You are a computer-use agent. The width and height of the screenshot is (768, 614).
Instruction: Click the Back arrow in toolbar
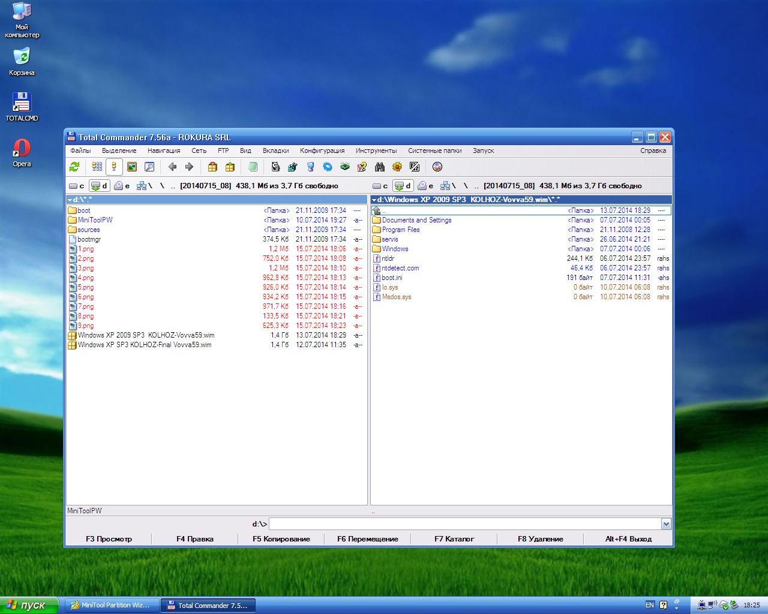[172, 167]
